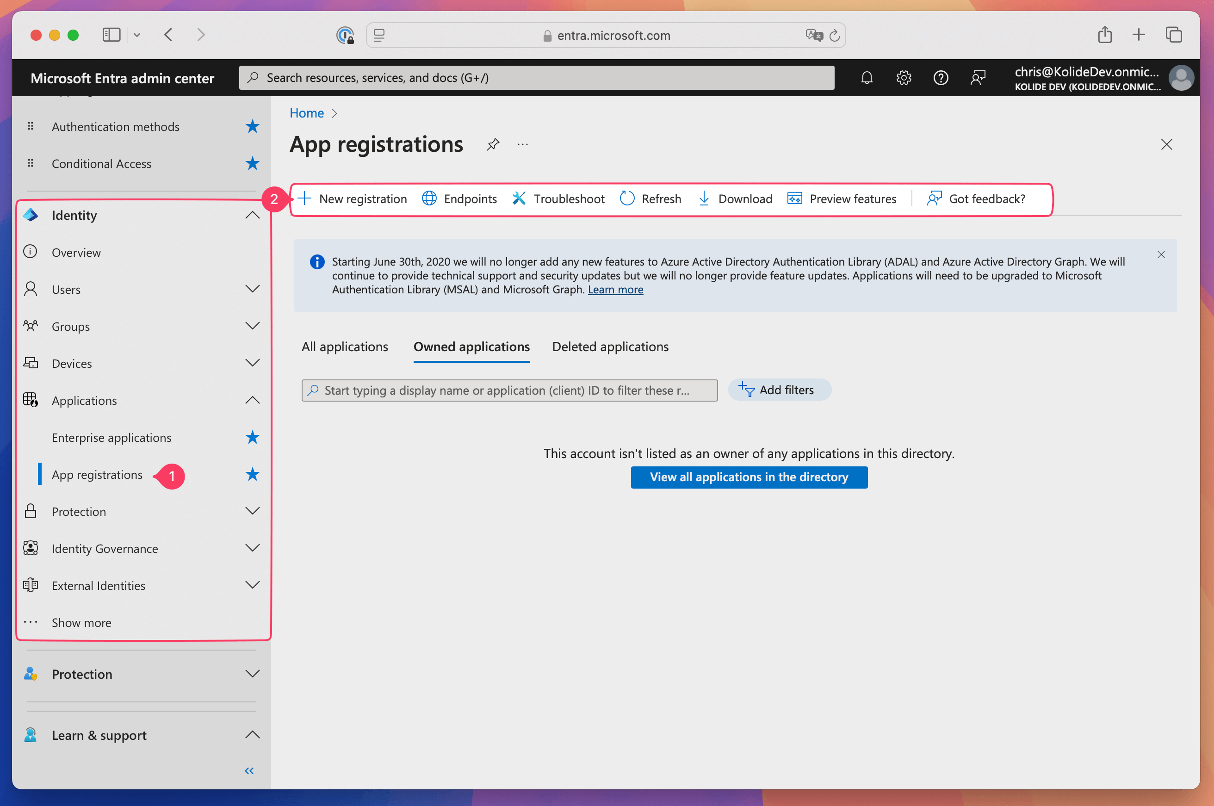Toggle the Conditional Access favorite star
The image size is (1214, 806).
click(252, 163)
